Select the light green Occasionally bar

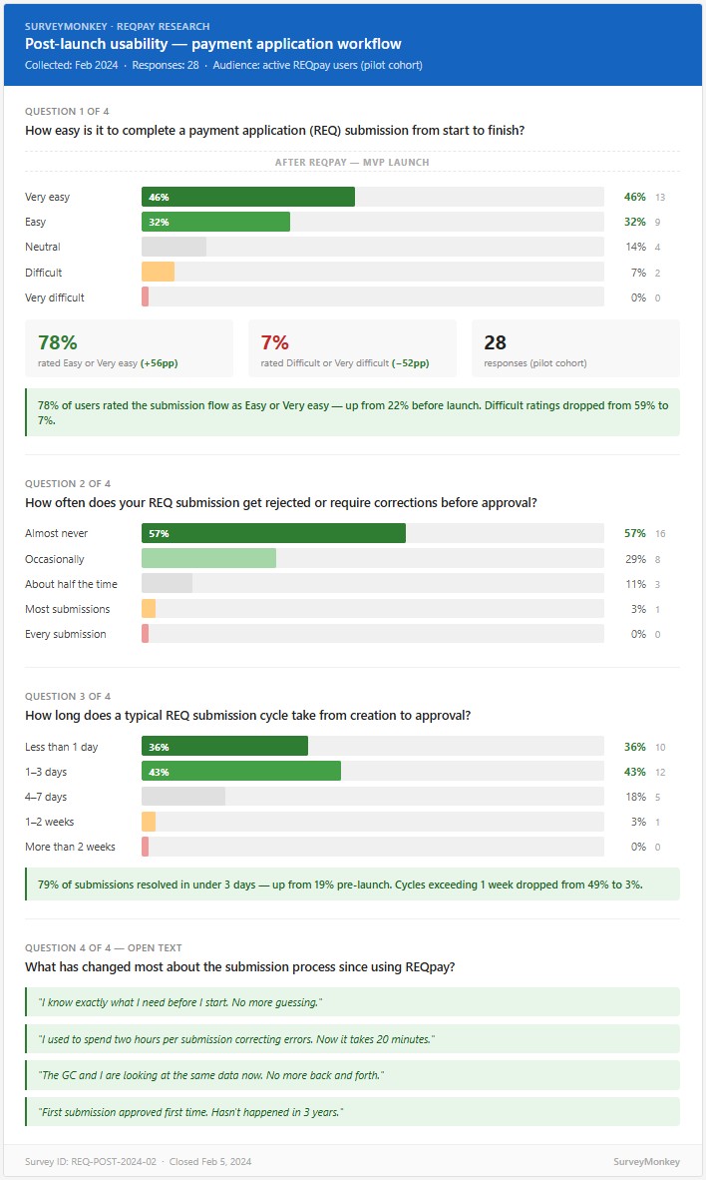(x=208, y=559)
